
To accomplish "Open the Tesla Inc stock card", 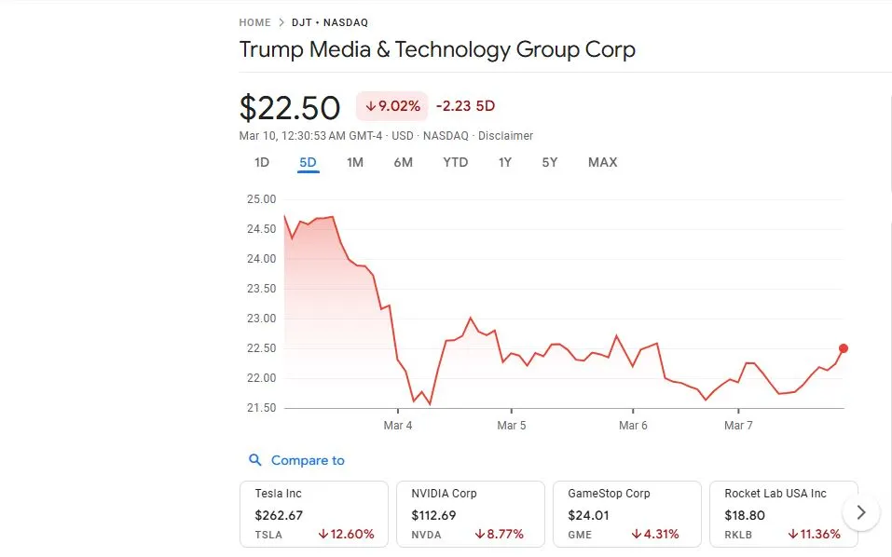I will tap(313, 513).
